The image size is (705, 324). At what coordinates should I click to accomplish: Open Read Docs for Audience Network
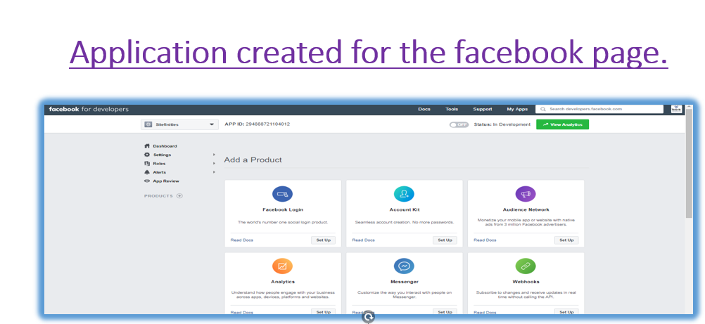click(x=485, y=240)
